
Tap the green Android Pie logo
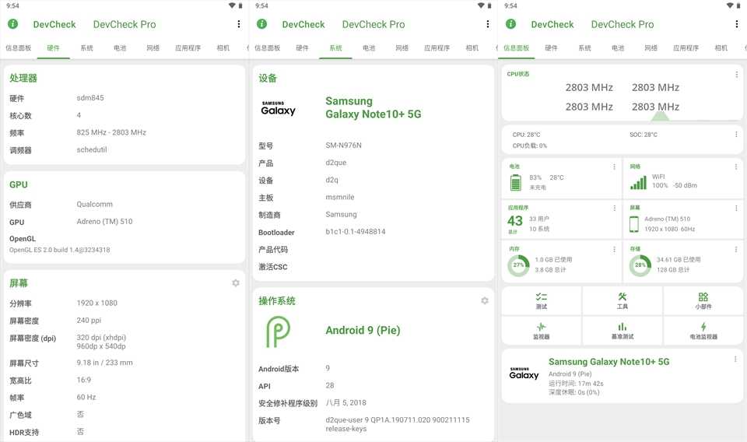pos(278,331)
